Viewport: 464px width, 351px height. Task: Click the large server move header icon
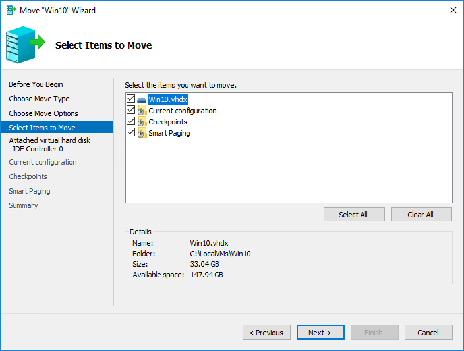tap(26, 45)
